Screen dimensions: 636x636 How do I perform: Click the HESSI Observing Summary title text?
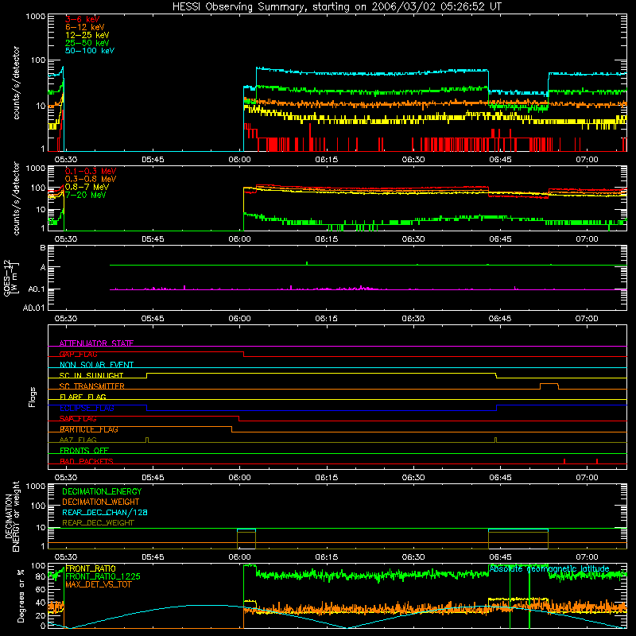[337, 7]
